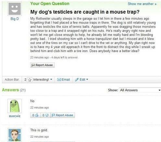Open Big D's profile name link
The height and width of the screenshot is (142, 161).
15,19
